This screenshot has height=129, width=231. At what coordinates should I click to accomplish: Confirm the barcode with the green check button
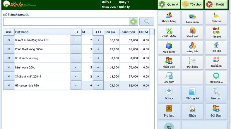point(134,22)
